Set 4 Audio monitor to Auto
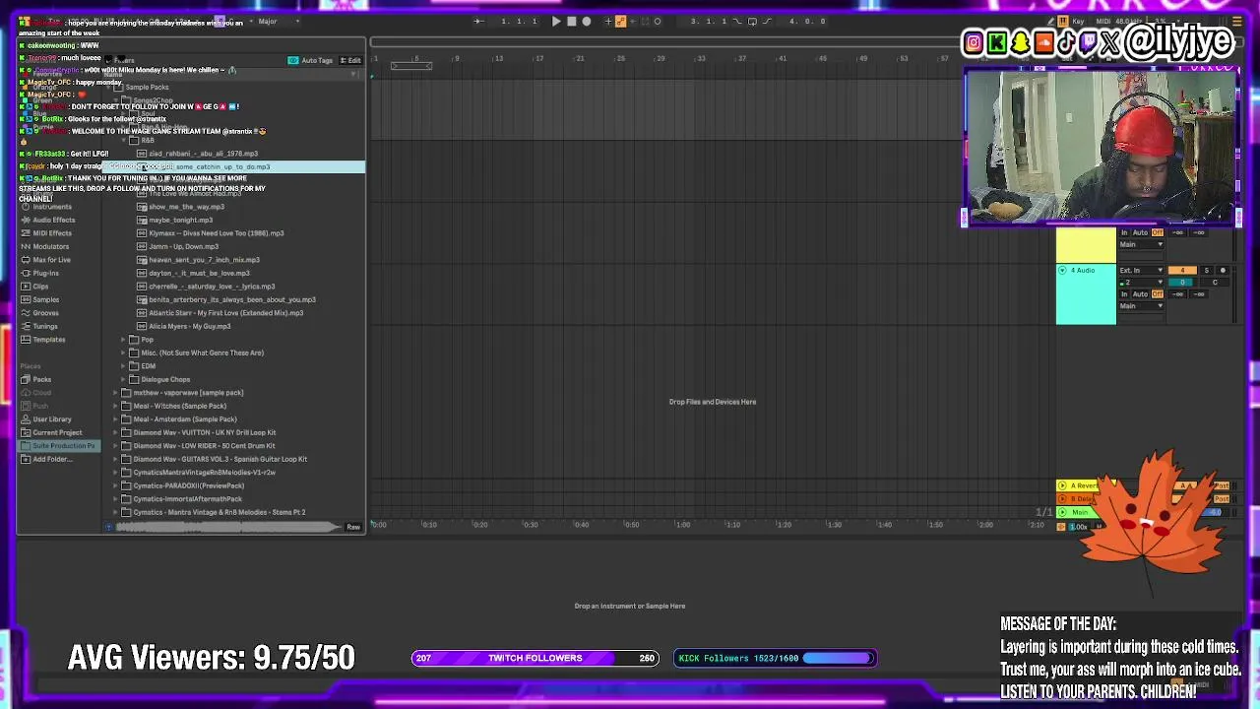 (x=1141, y=294)
